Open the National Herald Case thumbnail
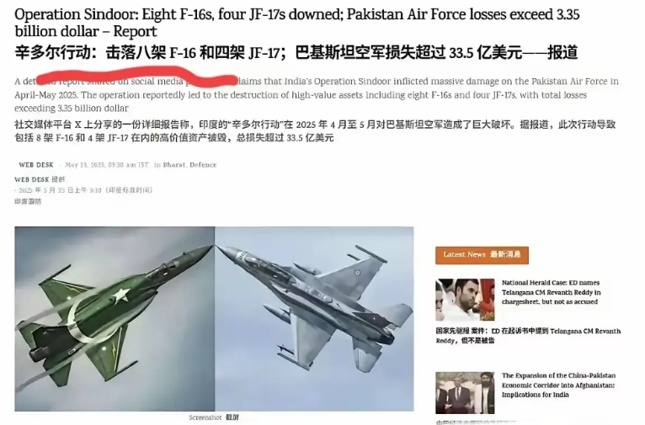Screen dimensions: 645x425 [465, 300]
